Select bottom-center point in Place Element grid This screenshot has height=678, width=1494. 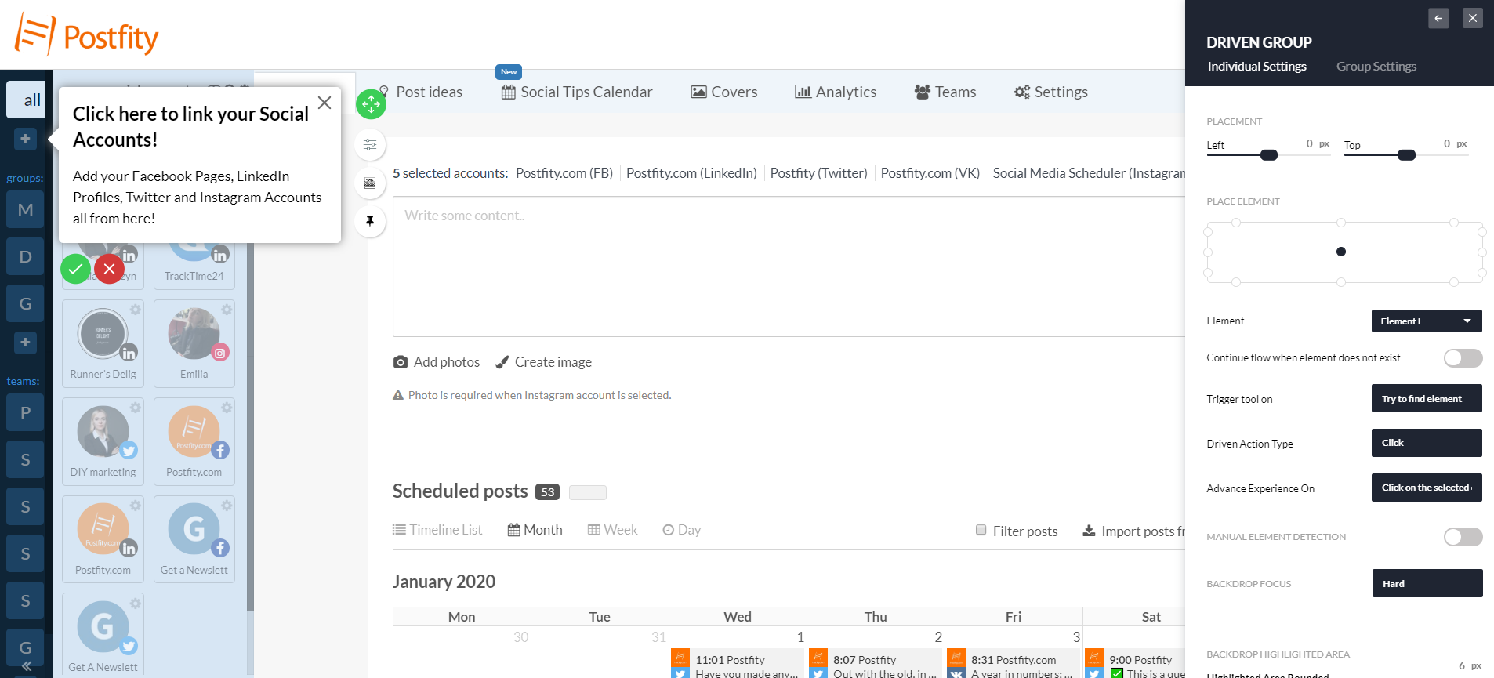[1341, 281]
